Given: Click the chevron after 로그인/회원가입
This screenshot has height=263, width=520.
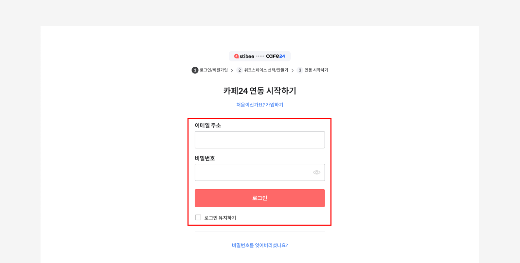Looking at the screenshot, I should [x=232, y=71].
